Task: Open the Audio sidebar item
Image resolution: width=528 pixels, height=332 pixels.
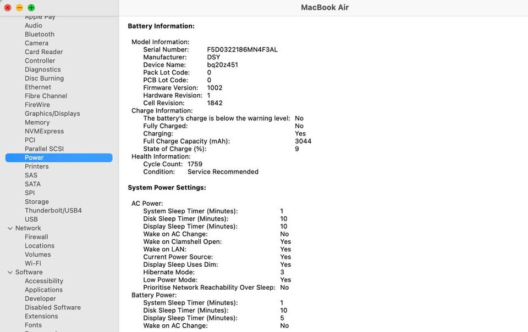Action: [x=34, y=26]
